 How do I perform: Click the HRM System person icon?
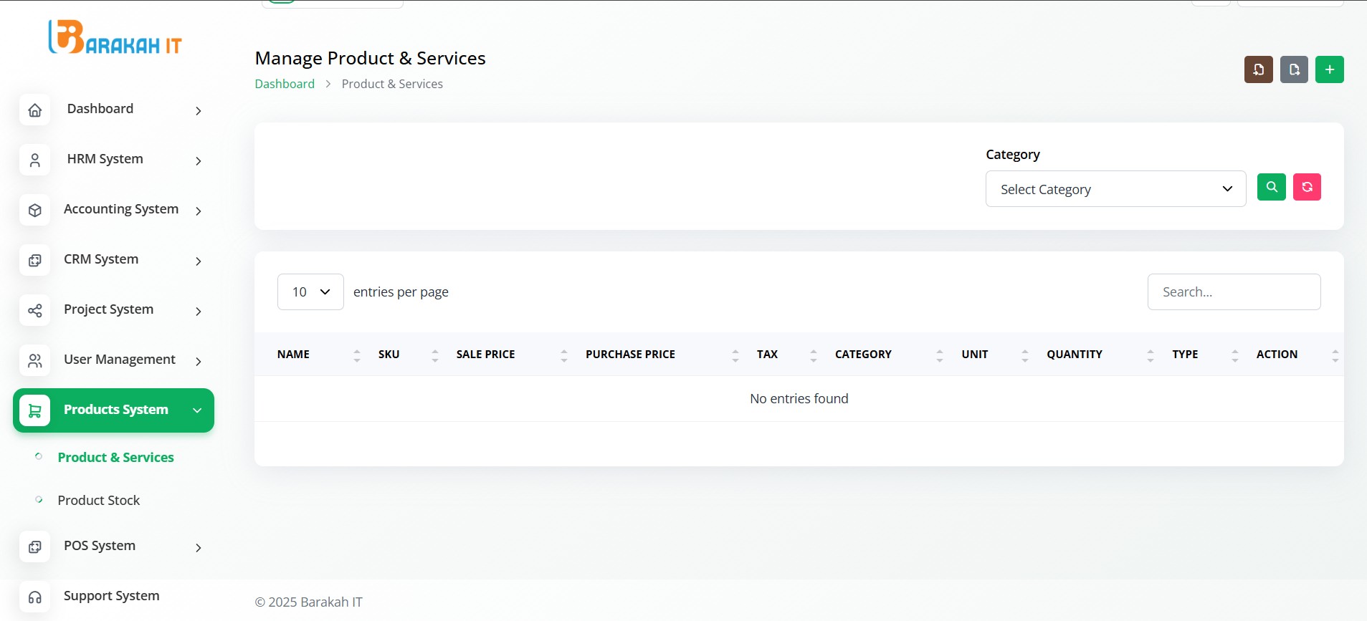click(x=35, y=160)
